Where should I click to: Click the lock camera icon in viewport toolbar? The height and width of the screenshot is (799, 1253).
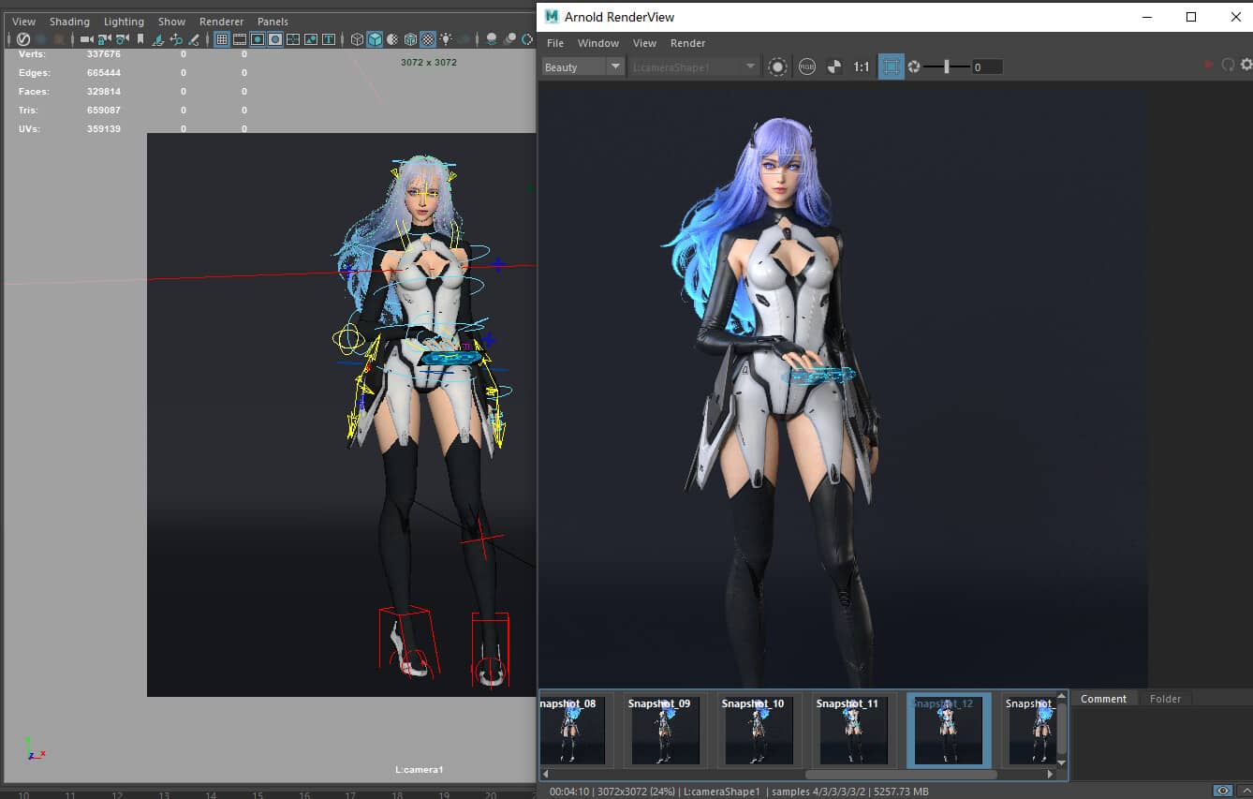click(x=105, y=39)
